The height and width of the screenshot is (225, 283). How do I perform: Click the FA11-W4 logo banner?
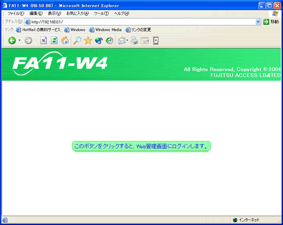pos(60,63)
